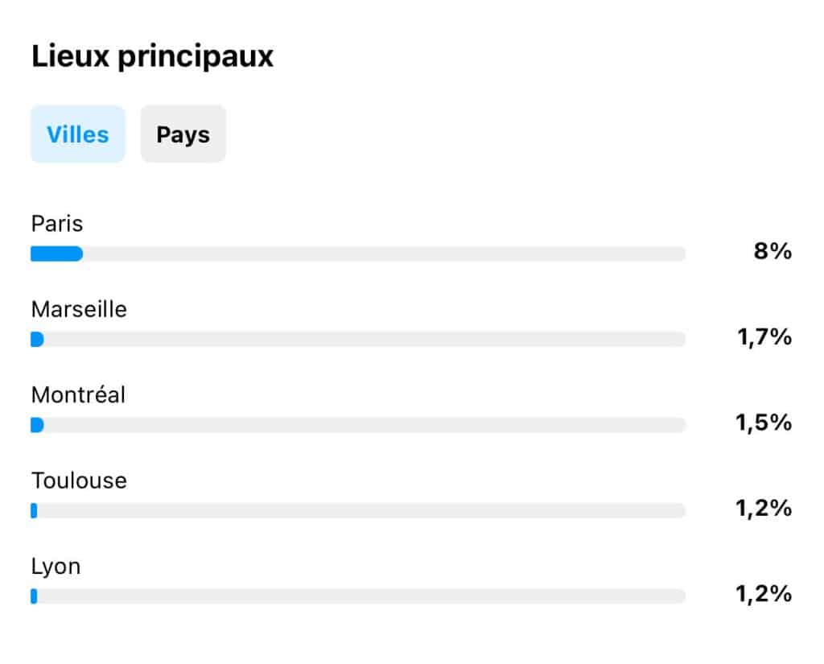Click the 1,7% value for Marseille
The image size is (824, 664).
point(764,337)
